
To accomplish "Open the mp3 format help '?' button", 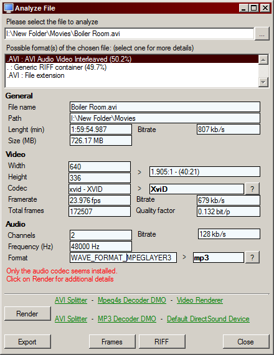I will coord(252,257).
